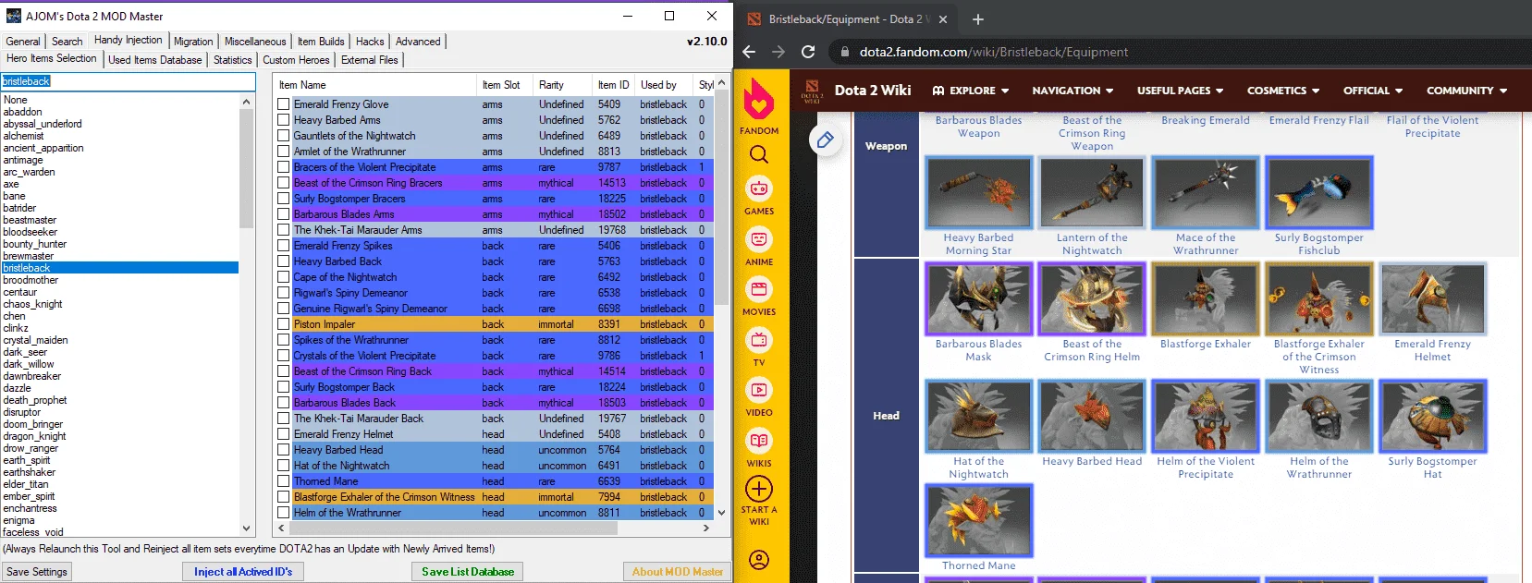
Task: Reload the browser page
Action: 808,52
